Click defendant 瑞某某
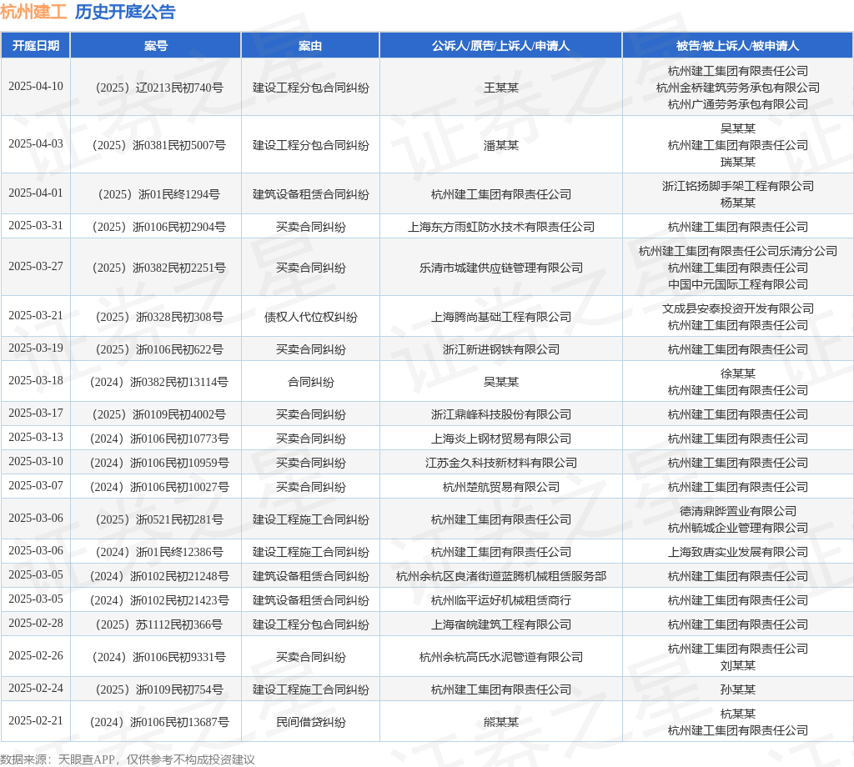The width and height of the screenshot is (854, 767). tap(738, 162)
